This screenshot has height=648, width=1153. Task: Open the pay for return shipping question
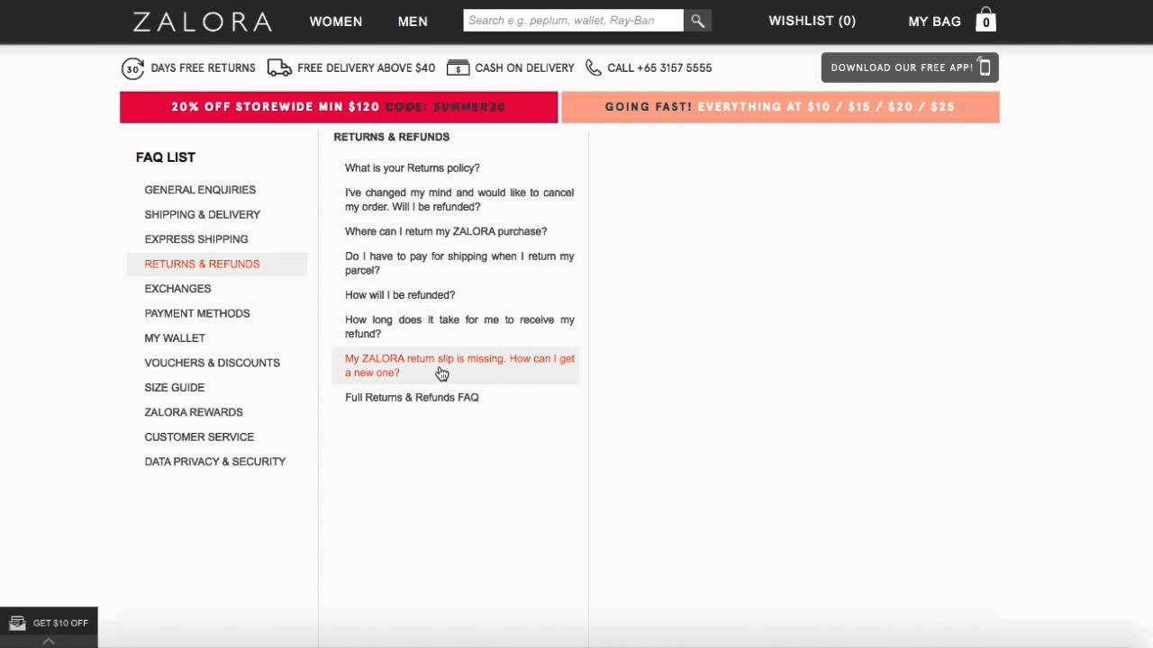[x=459, y=263]
